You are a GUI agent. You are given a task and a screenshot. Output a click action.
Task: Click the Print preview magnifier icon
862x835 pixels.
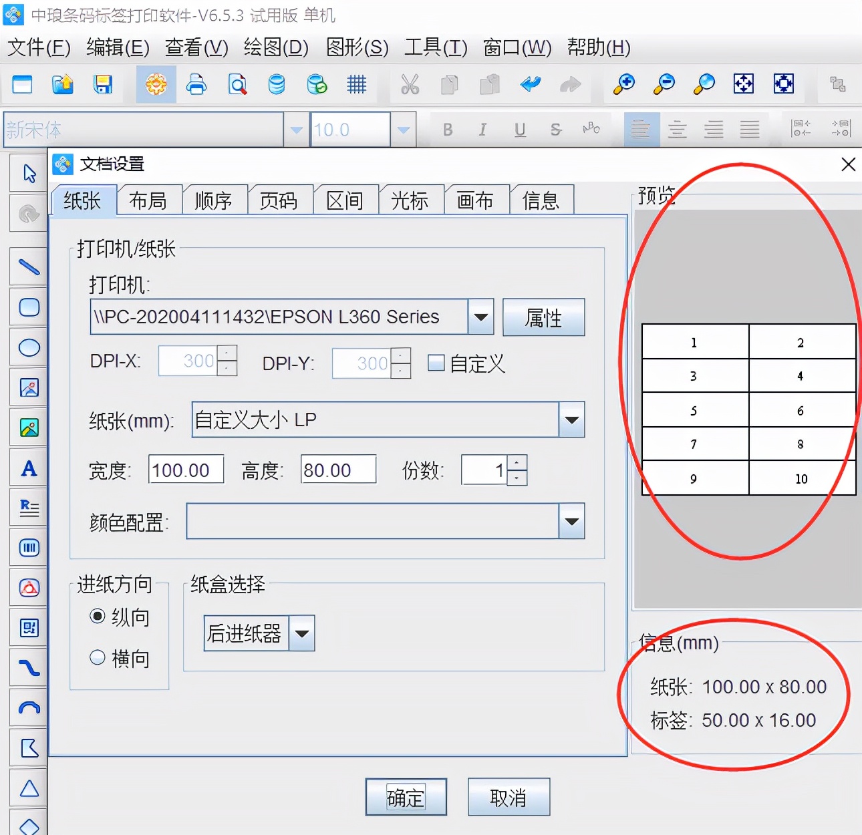pyautogui.click(x=237, y=84)
